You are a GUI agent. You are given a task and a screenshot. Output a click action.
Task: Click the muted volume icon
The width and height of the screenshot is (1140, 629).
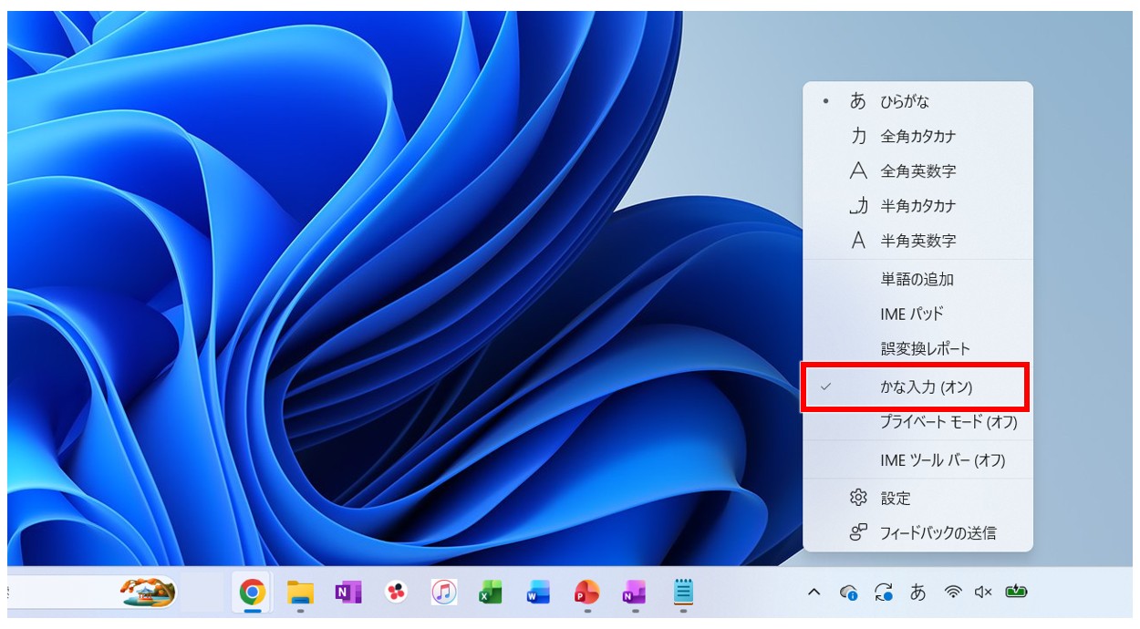982,593
